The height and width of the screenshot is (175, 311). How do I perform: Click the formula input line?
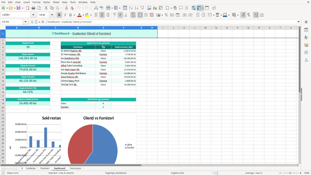click(171, 22)
